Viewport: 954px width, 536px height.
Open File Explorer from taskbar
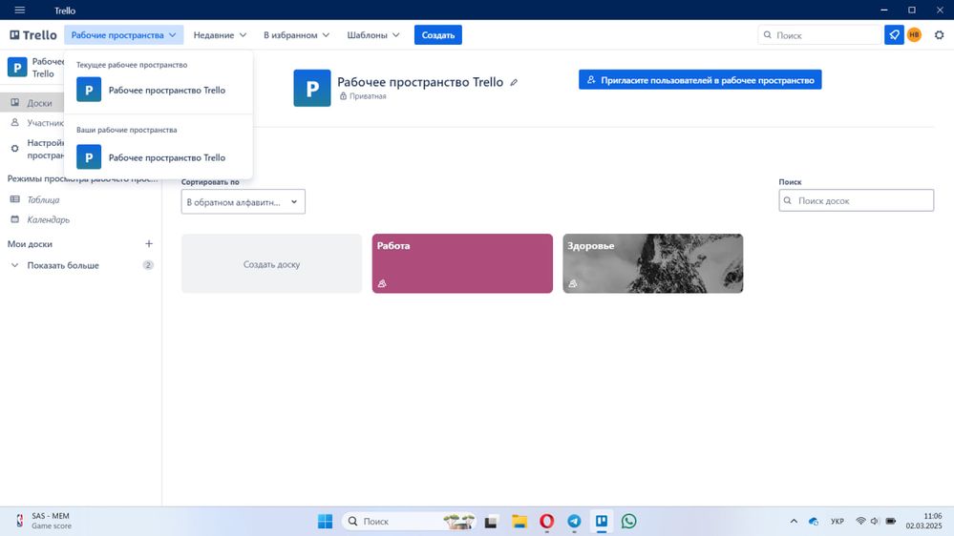coord(519,522)
